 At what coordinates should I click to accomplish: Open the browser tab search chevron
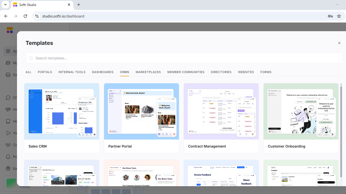(x=5, y=5)
